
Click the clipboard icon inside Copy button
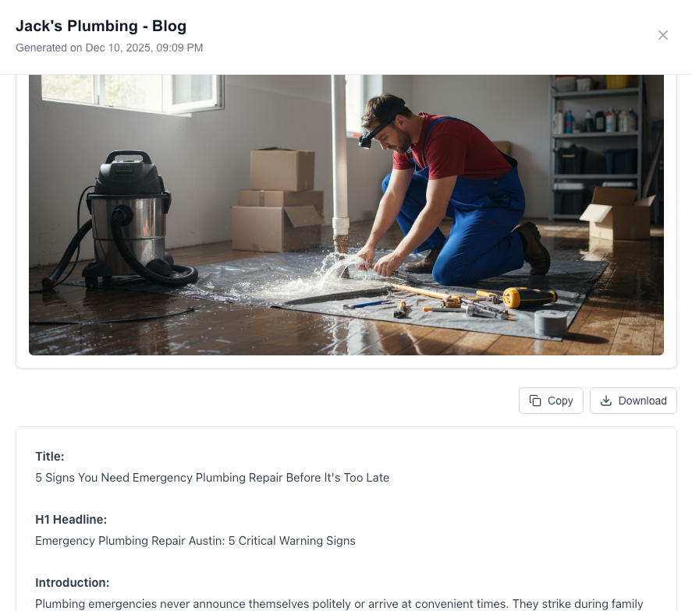coord(535,401)
